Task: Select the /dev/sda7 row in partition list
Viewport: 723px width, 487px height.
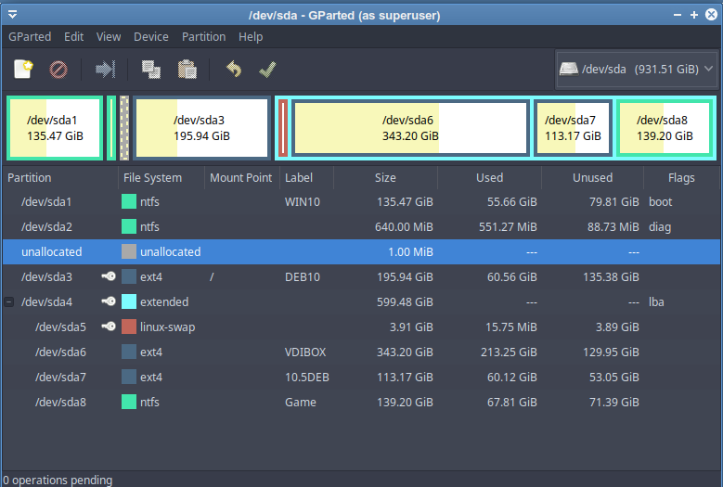Action: tap(362, 378)
